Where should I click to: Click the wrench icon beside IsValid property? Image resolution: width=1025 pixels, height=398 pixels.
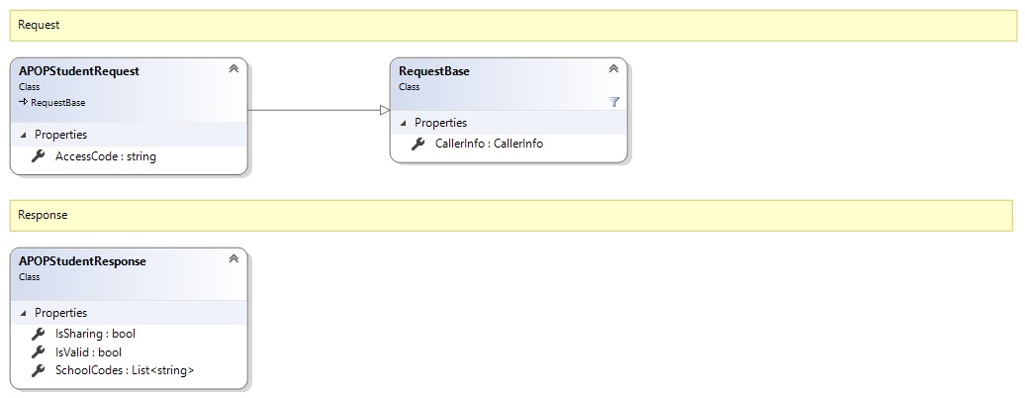click(39, 351)
